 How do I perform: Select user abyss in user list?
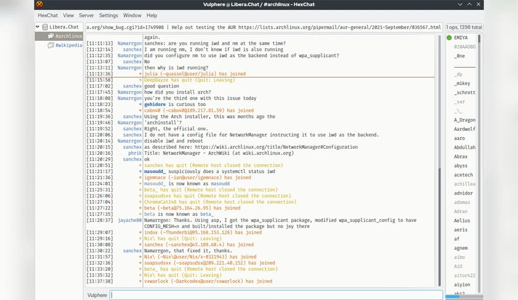tap(460, 165)
